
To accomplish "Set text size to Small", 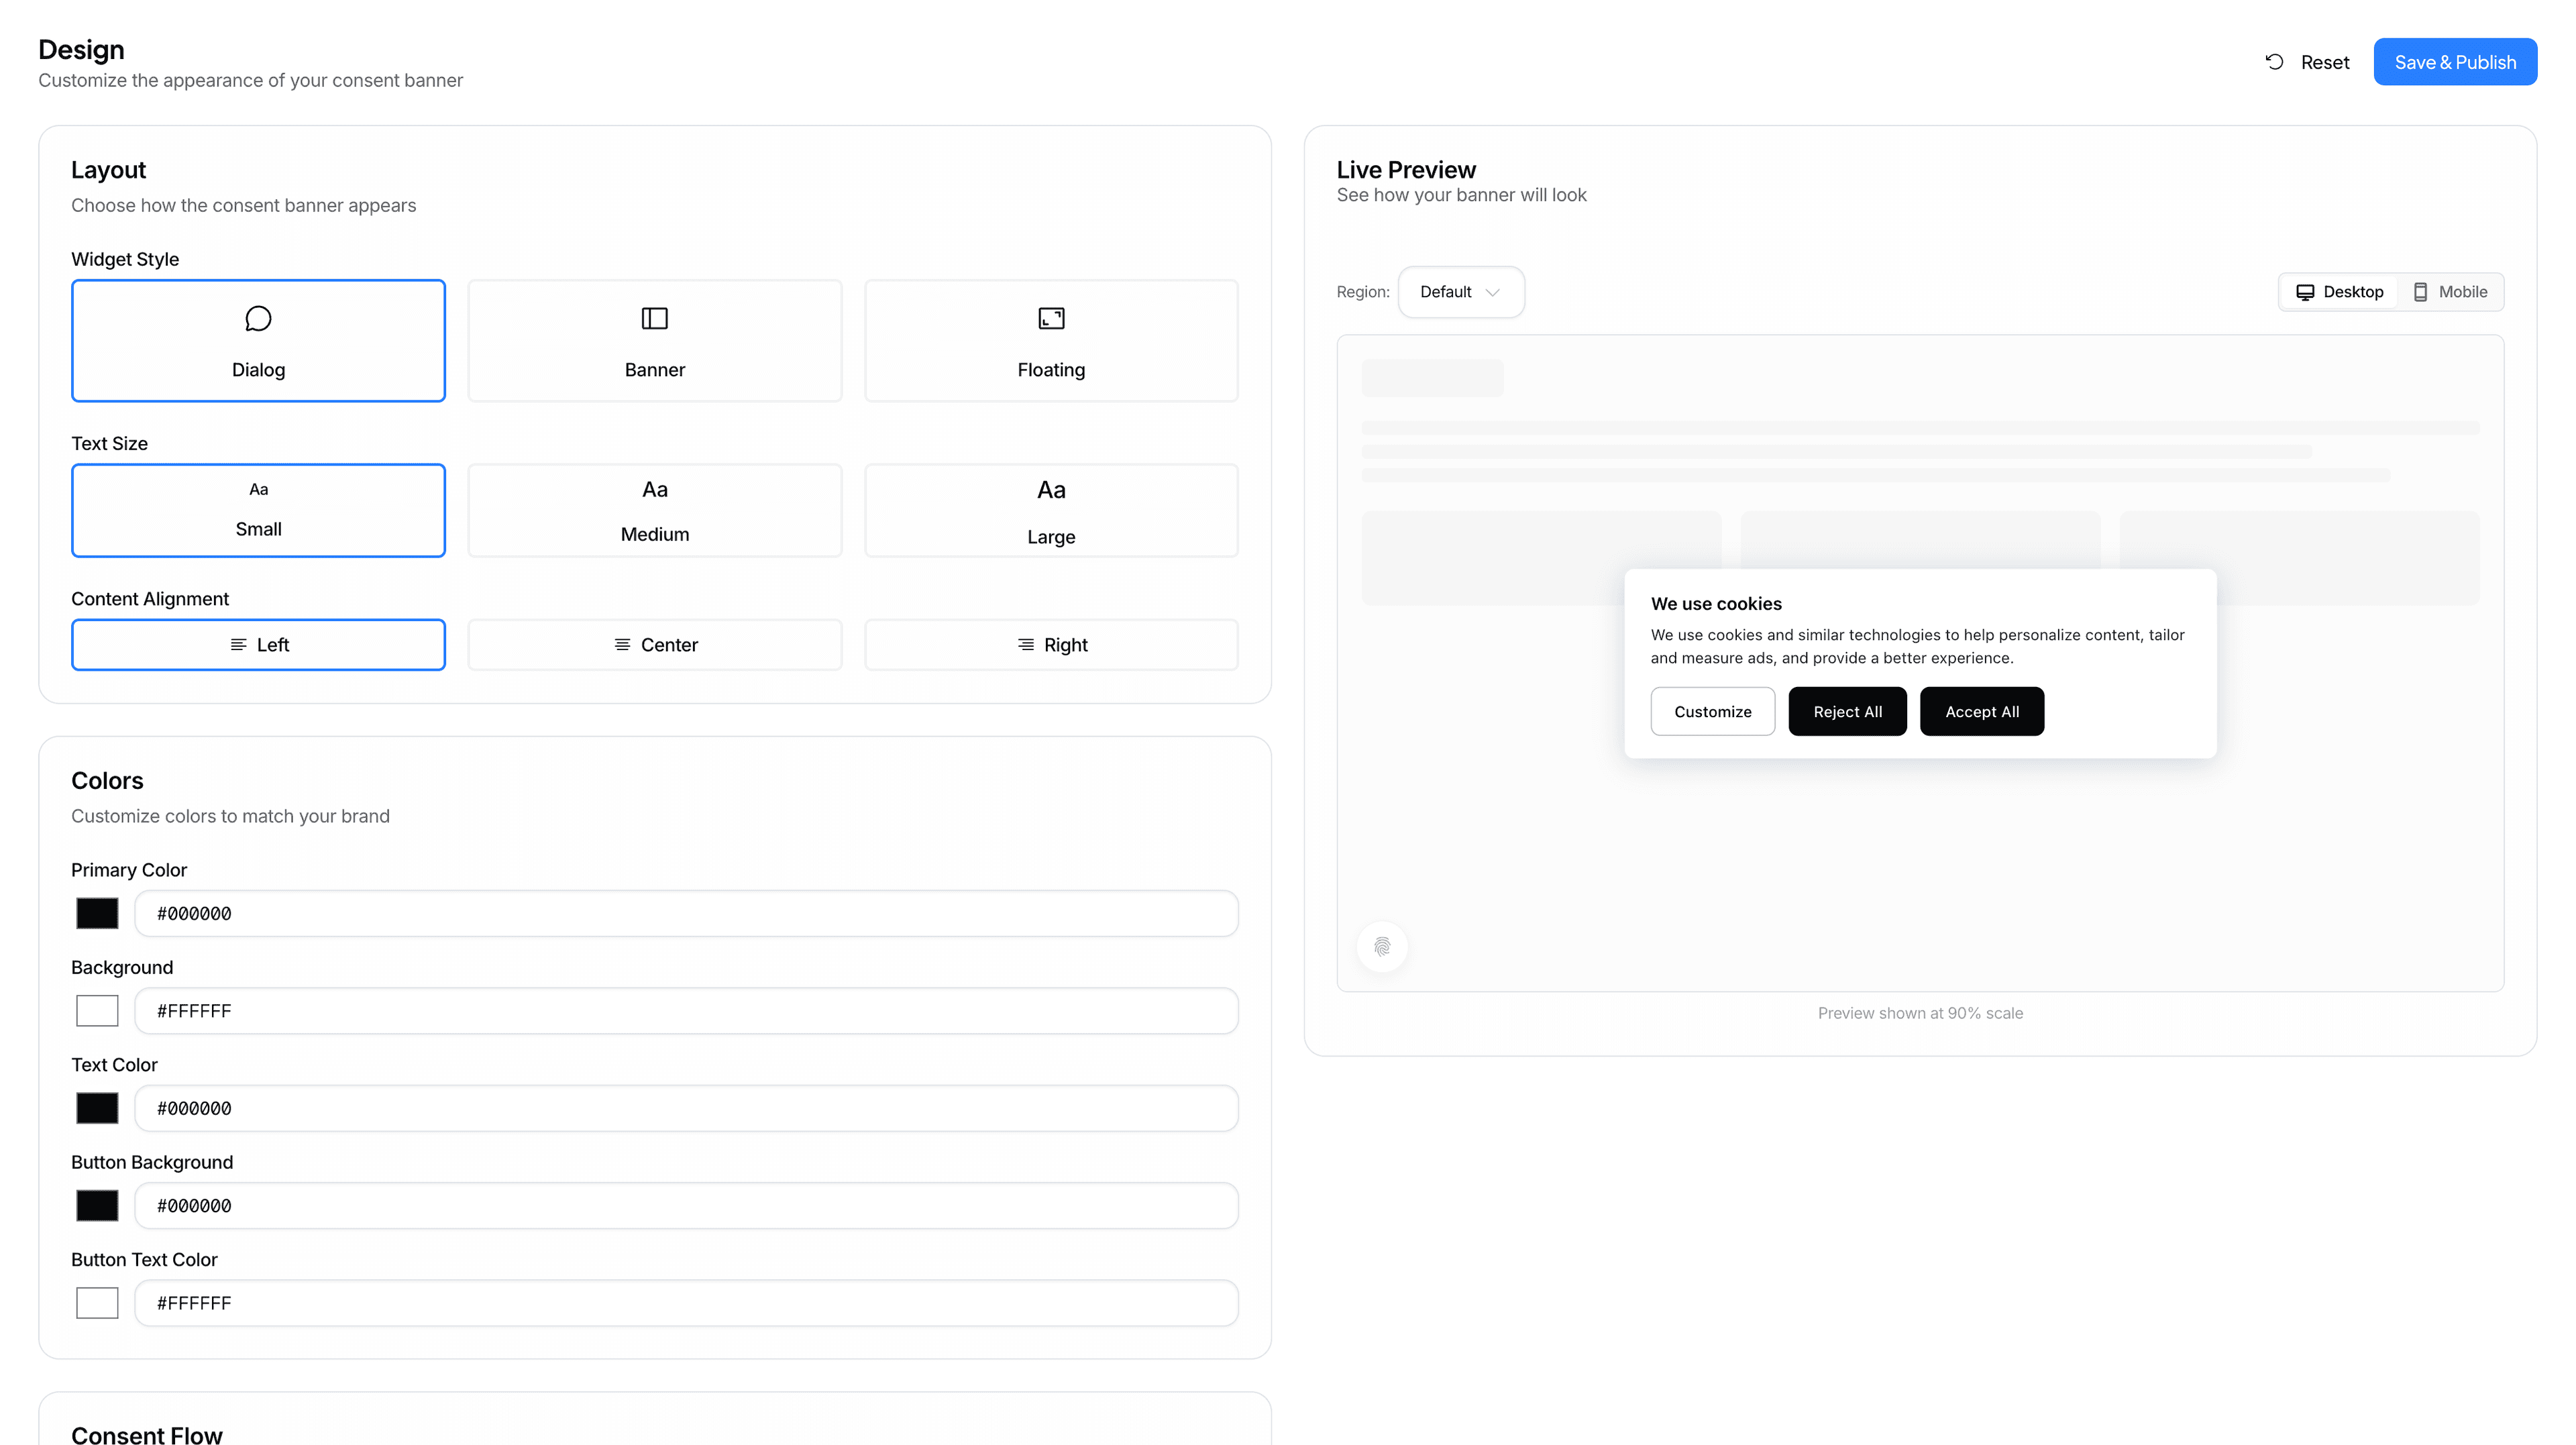I will (258, 510).
